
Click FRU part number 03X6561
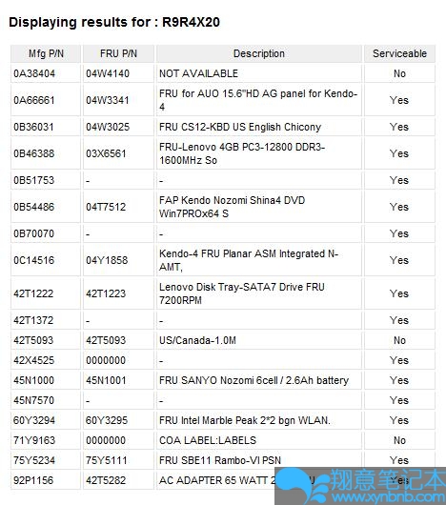click(106, 153)
